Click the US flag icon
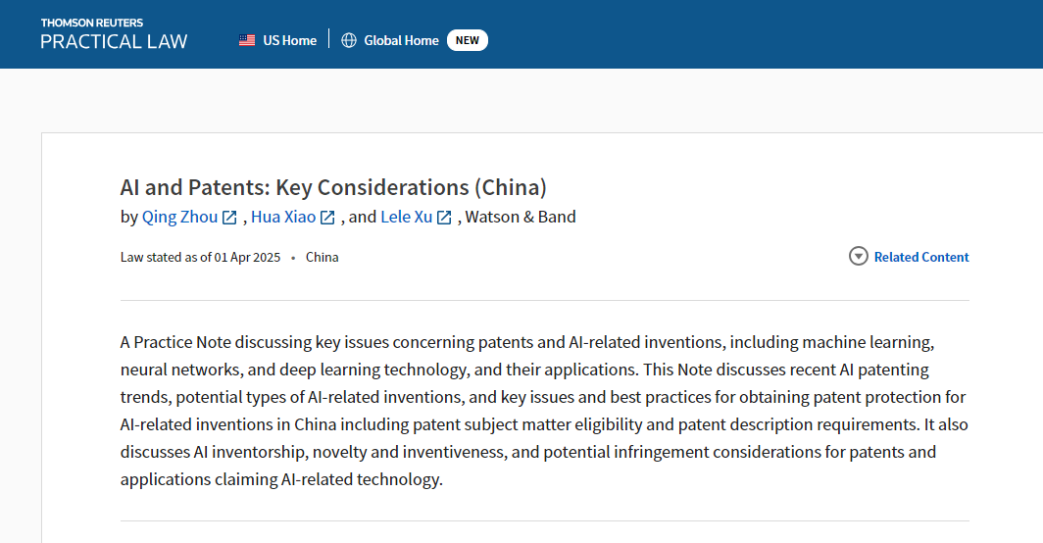This screenshot has height=543, width=1043. (x=247, y=40)
